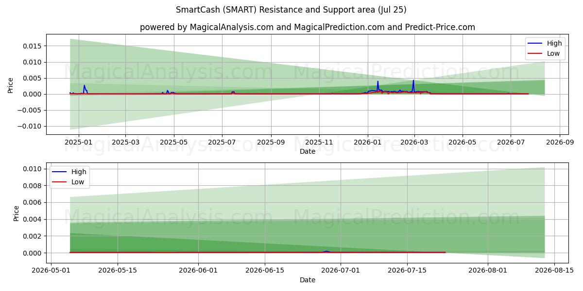Click the 'Date' axis label under the top chart

(x=308, y=151)
